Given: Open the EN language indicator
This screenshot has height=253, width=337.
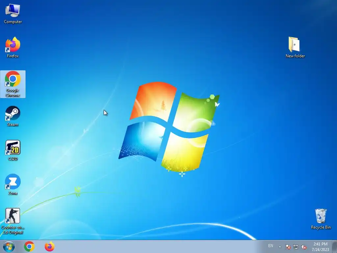Looking at the screenshot, I should coord(271,246).
